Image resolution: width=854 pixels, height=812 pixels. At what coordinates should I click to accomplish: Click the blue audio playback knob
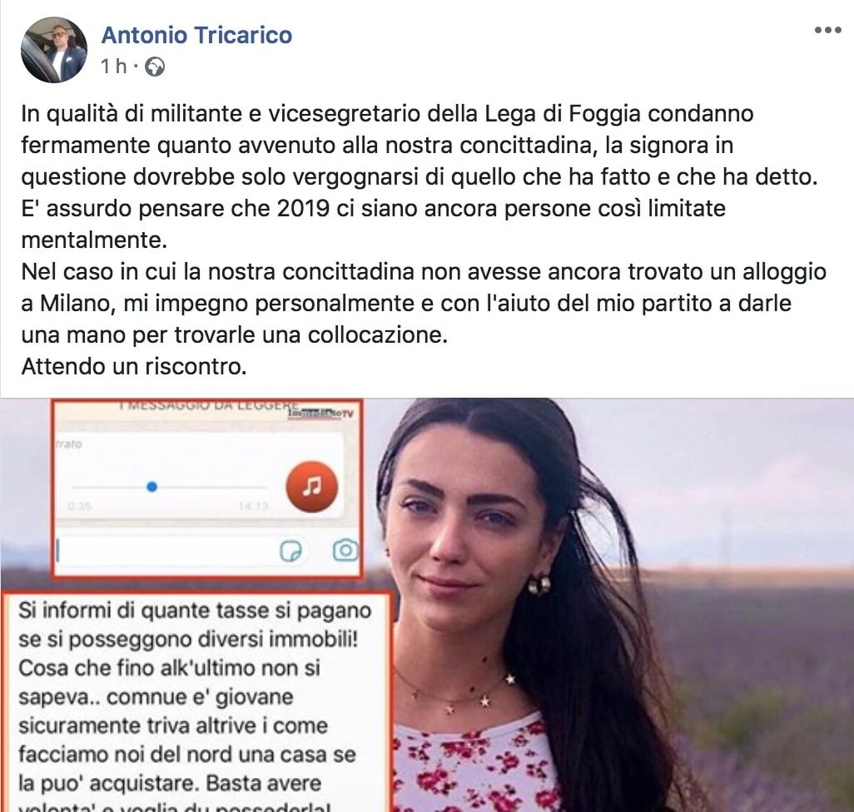152,487
